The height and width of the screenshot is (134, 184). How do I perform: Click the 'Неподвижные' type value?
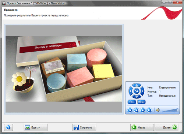pyautogui.click(x=167, y=96)
